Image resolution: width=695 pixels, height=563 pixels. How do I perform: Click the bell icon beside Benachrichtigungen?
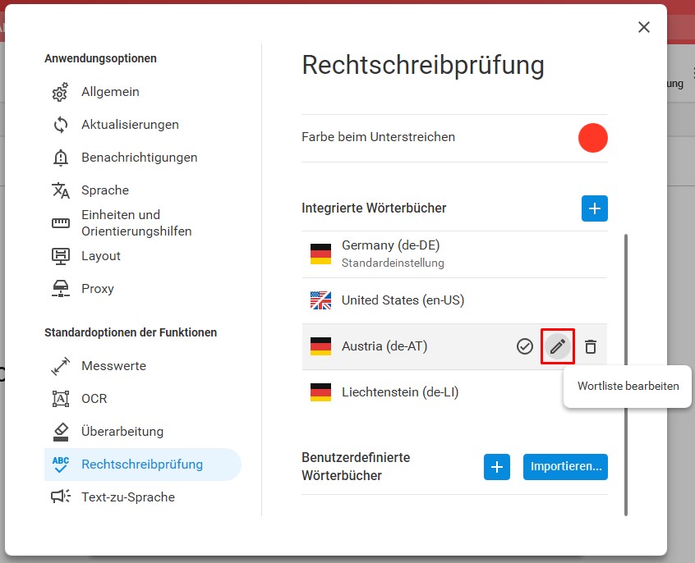(x=60, y=158)
